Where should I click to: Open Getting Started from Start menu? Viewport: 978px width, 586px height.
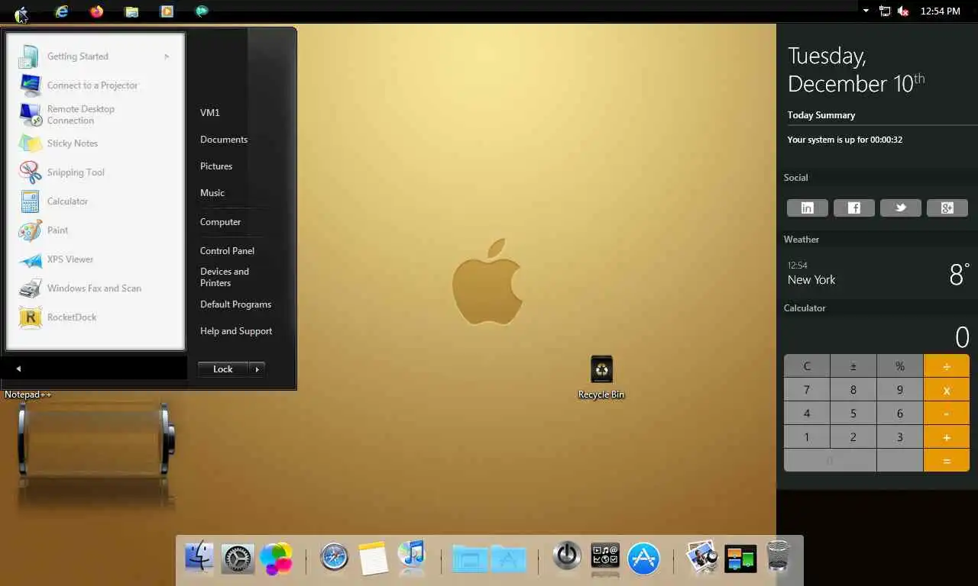(x=95, y=56)
